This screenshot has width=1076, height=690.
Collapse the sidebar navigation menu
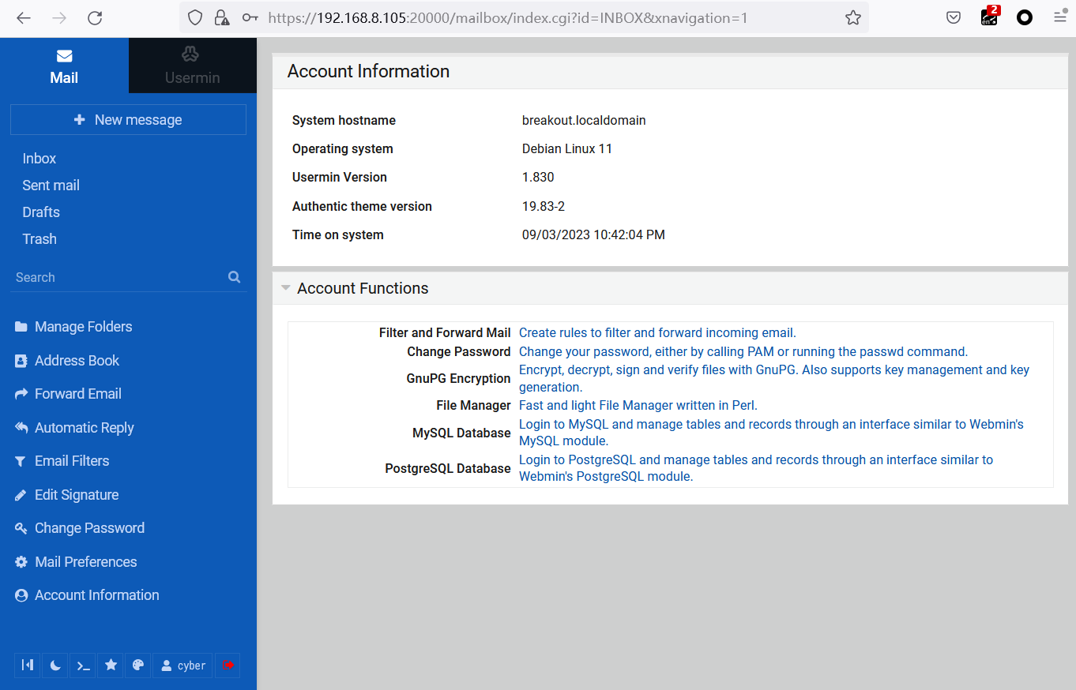coord(28,666)
